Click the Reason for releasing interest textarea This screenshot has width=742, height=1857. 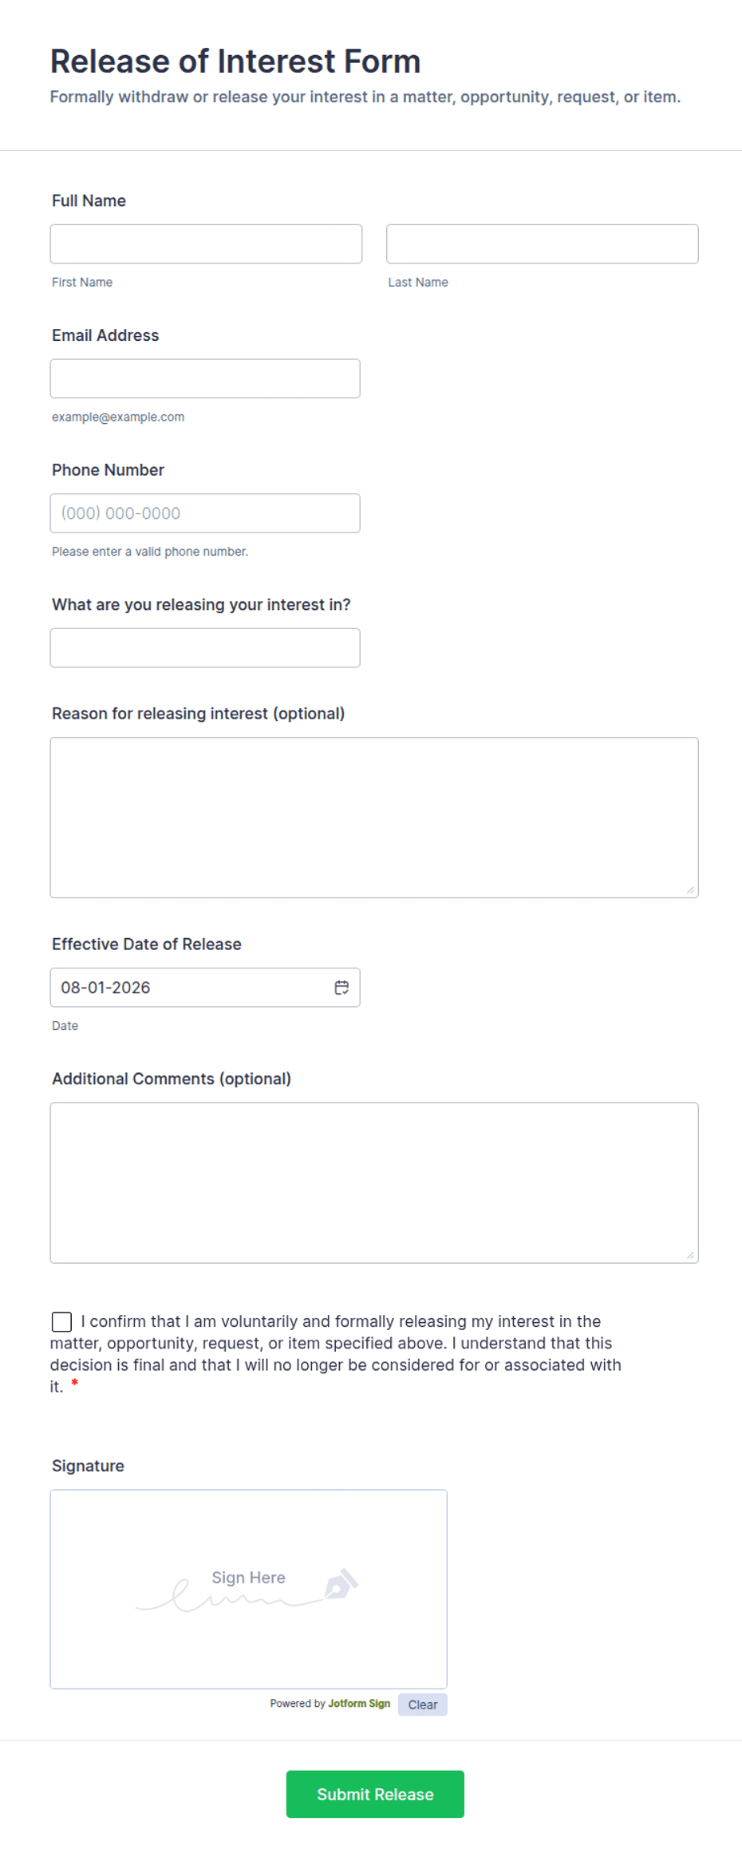[374, 818]
